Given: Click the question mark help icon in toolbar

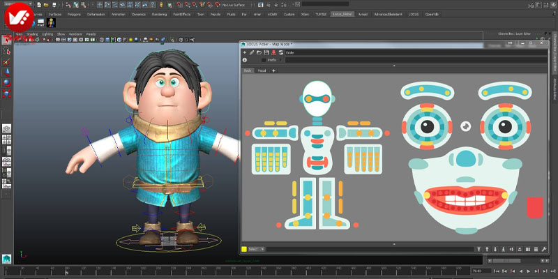Looking at the screenshot, I should [x=153, y=5].
